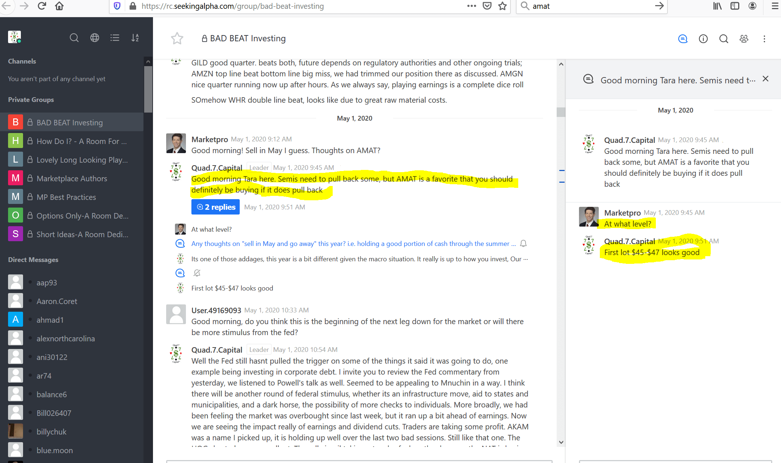Change the sidebar view mode list icon
This screenshot has height=463, width=781.
[115, 38]
